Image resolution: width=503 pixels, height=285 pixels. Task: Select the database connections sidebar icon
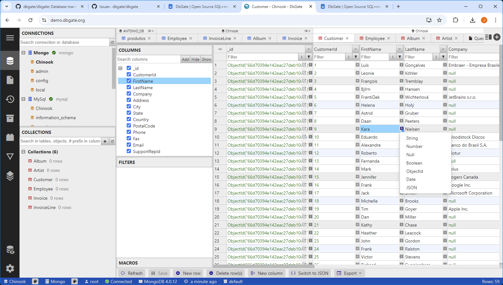[x=10, y=61]
